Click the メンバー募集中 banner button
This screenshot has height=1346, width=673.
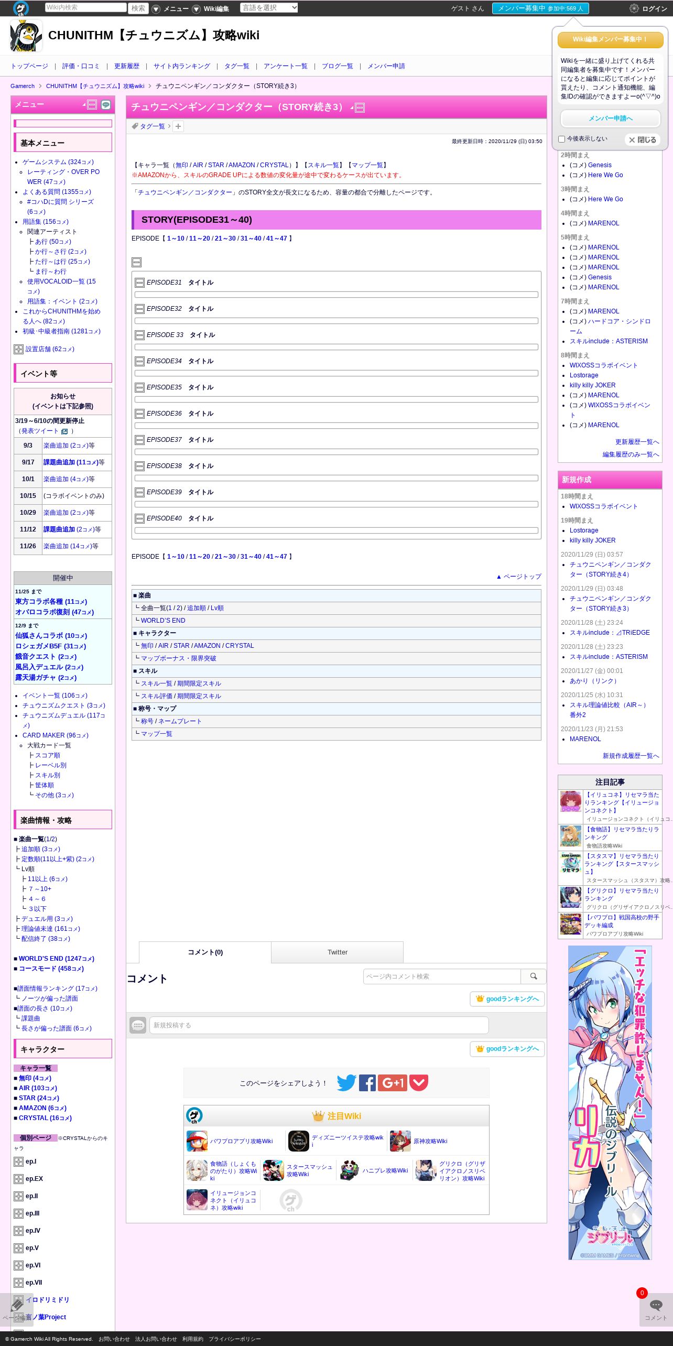(540, 8)
